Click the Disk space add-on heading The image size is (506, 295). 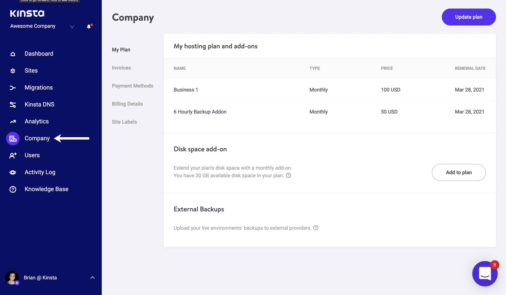200,149
